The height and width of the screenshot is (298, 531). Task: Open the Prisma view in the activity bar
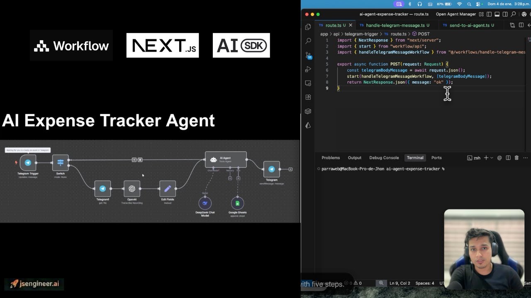(308, 125)
